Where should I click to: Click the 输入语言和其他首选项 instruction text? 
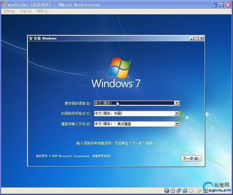point(115,143)
